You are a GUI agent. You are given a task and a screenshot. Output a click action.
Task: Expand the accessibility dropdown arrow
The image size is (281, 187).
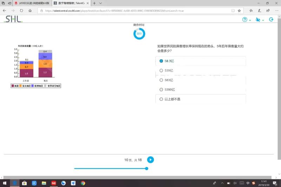tap(263, 20)
